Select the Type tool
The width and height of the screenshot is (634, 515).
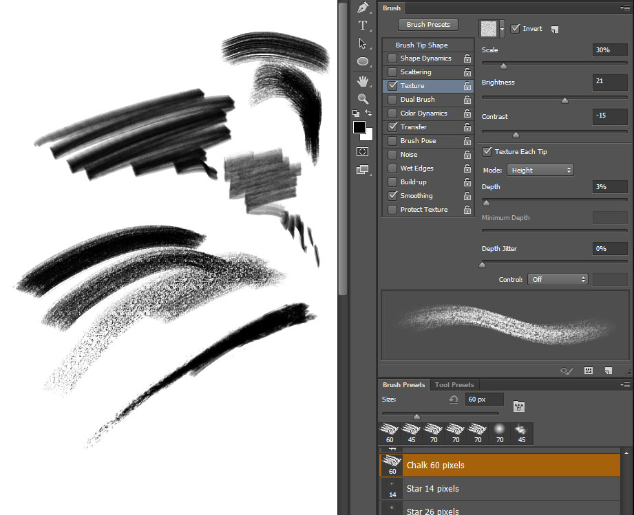[x=363, y=25]
